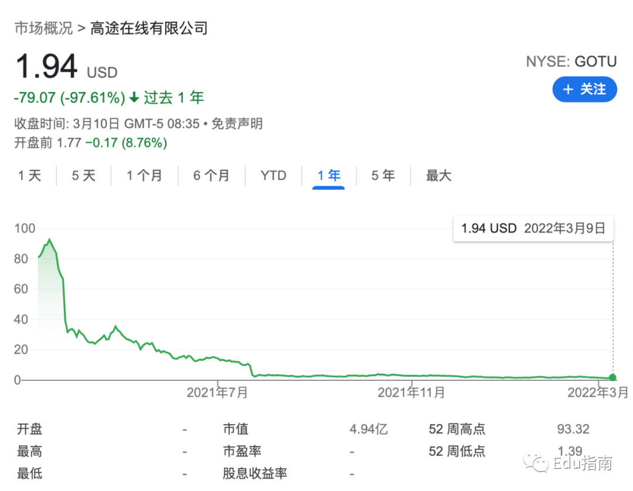The height and width of the screenshot is (491, 633).
Task: Switch to the 6 个月 tab
Action: click(x=211, y=176)
